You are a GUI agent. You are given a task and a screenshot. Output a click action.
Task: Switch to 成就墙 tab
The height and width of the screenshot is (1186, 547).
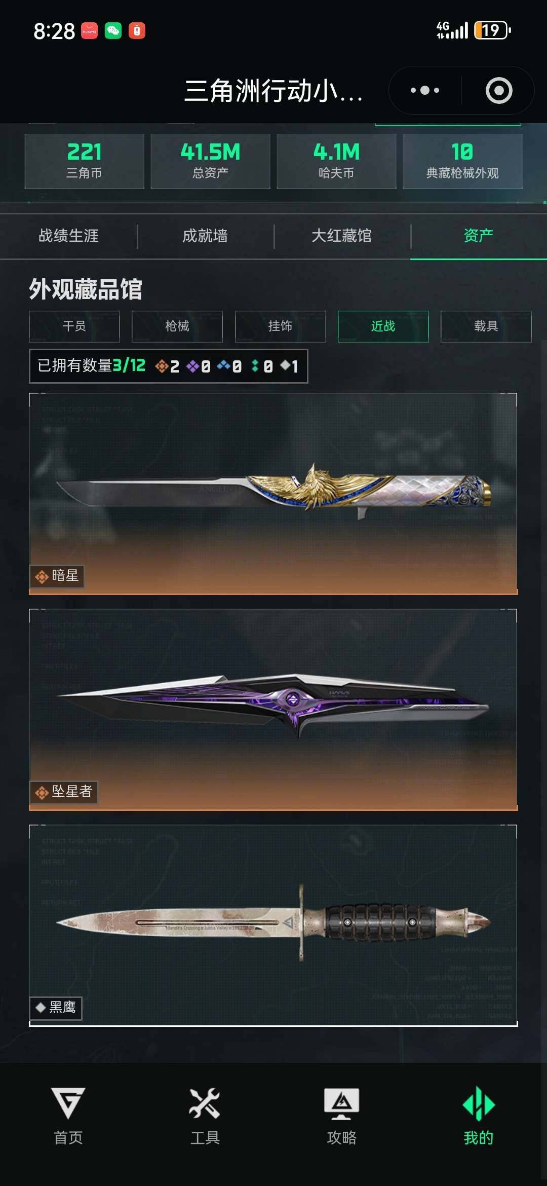(x=205, y=236)
